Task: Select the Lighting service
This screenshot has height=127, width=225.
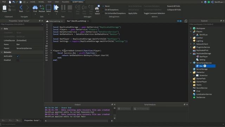Action: (199, 41)
